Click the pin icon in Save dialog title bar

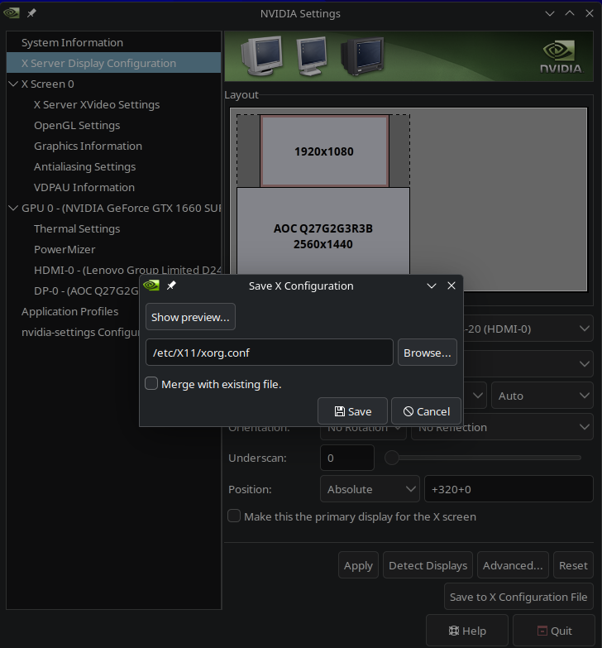(171, 286)
